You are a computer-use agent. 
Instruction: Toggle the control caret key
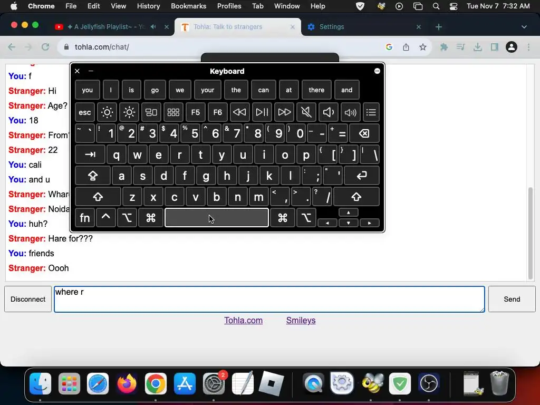[x=105, y=218]
